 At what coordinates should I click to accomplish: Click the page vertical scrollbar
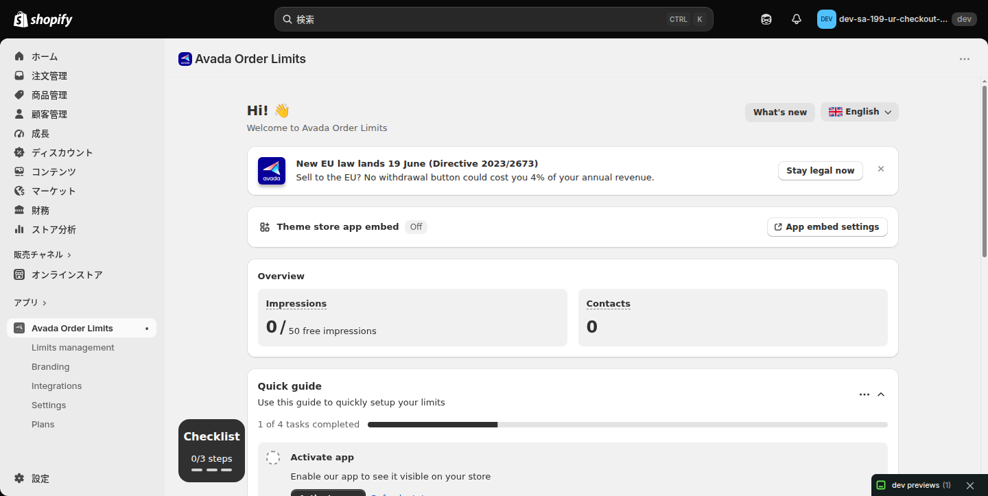click(x=984, y=172)
